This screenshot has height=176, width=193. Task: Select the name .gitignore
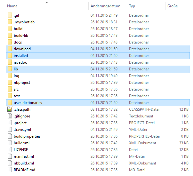[22, 116]
